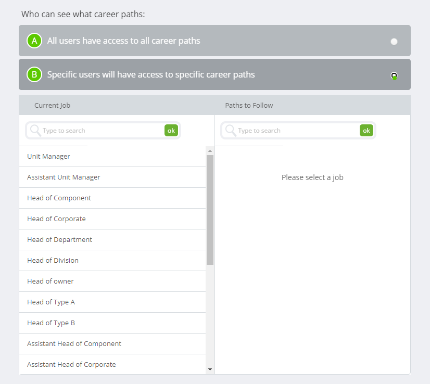Click the Paths to Follow search input field
Viewport: 430px width, 384px height.
(294, 130)
